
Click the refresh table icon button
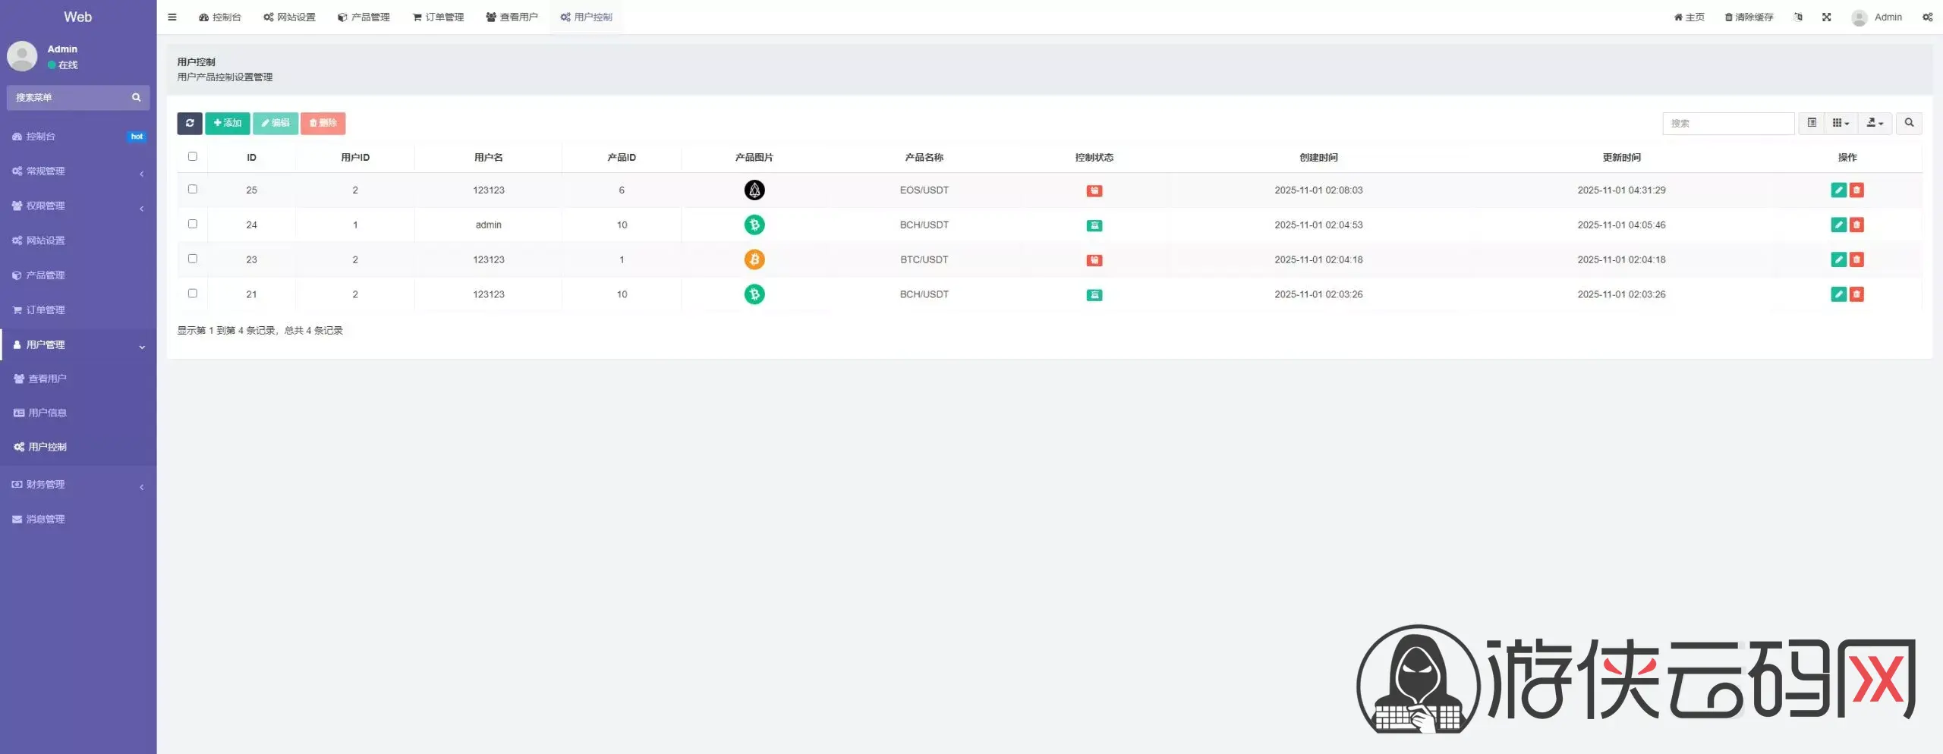(190, 123)
